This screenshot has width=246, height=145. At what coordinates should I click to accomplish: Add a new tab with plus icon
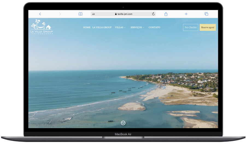pyautogui.click(x=186, y=14)
